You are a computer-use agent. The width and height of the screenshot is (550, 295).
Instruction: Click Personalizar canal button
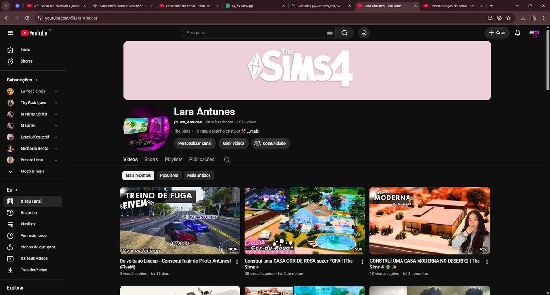[x=195, y=143]
